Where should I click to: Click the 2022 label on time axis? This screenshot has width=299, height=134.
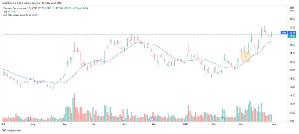coord(186,124)
